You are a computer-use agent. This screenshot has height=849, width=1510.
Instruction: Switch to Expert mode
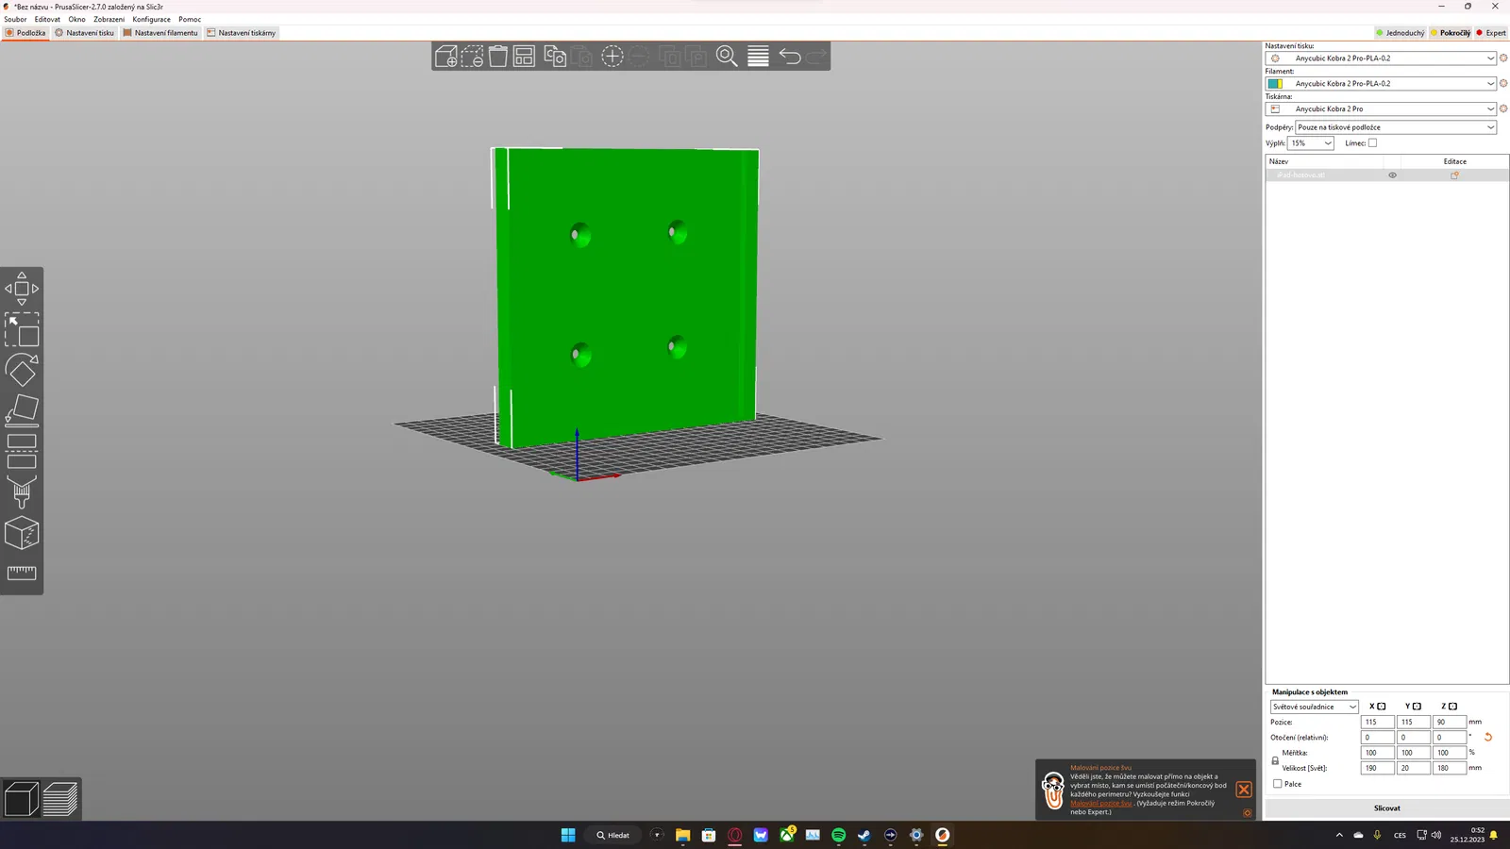[x=1491, y=33]
